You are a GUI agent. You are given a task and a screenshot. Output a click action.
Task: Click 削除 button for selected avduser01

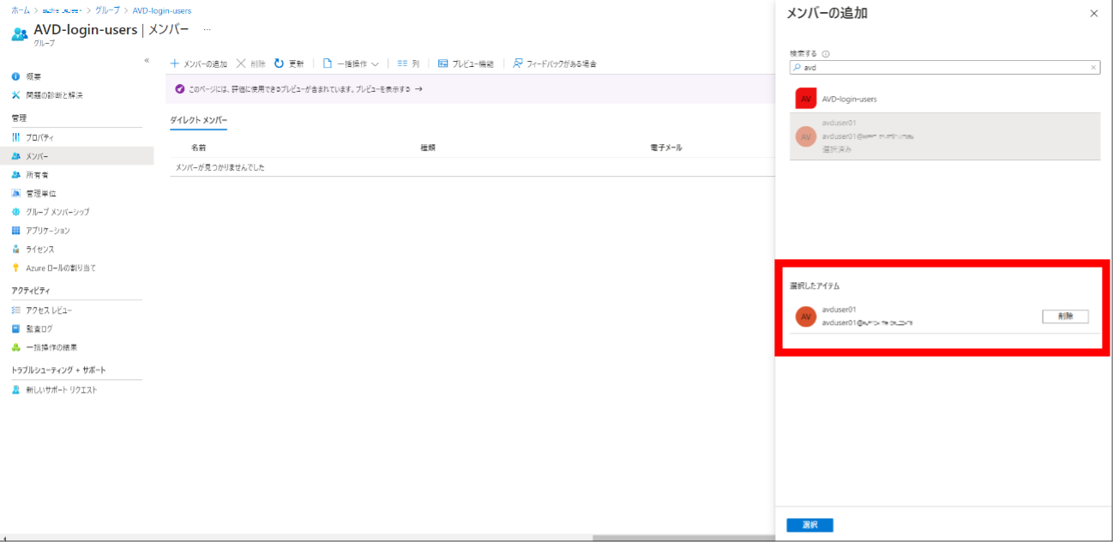1065,316
